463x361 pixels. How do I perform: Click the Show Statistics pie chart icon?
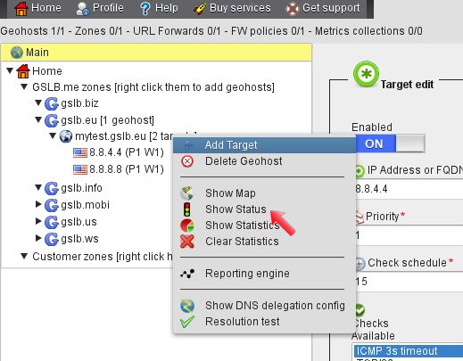[x=187, y=226]
